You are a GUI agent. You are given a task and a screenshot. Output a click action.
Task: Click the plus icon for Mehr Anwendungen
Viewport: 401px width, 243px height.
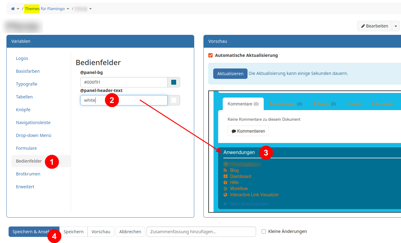(225, 204)
